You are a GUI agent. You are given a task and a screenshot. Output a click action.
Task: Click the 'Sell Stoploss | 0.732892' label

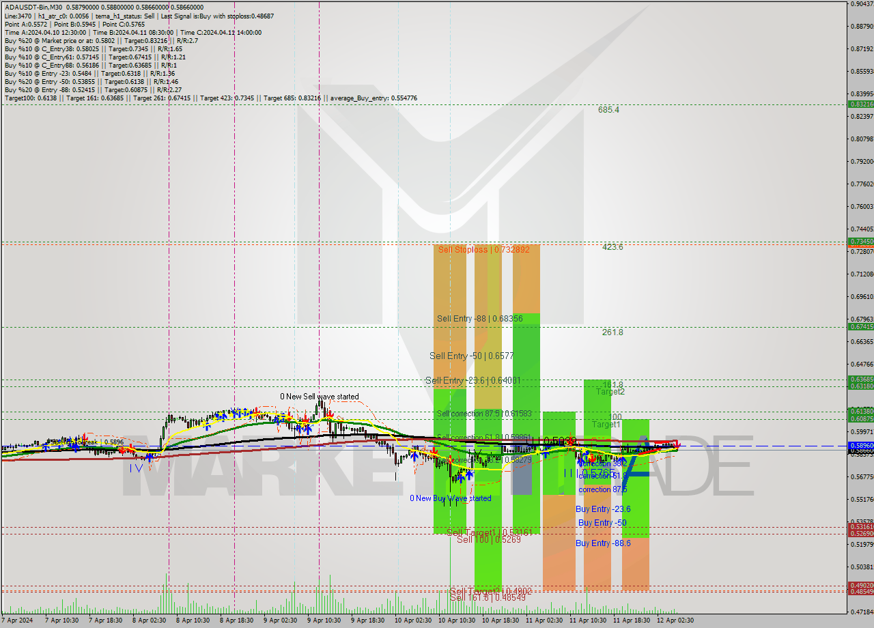484,250
